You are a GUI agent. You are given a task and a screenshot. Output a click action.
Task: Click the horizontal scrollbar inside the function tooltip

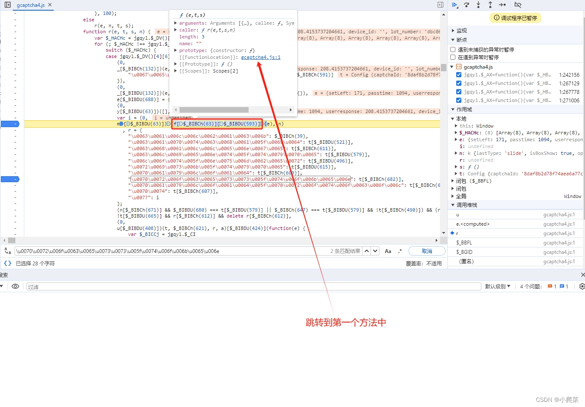tap(214, 110)
